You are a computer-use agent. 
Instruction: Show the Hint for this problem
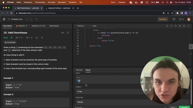pos(62,33)
